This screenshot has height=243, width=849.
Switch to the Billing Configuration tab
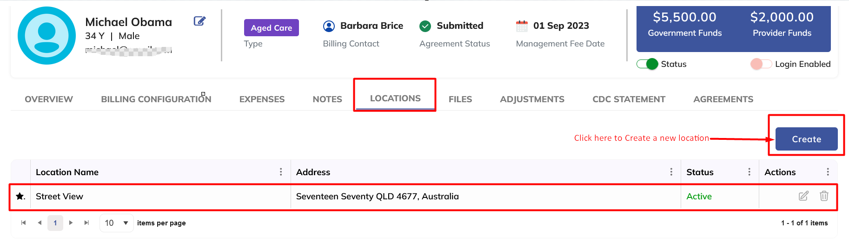click(x=156, y=99)
